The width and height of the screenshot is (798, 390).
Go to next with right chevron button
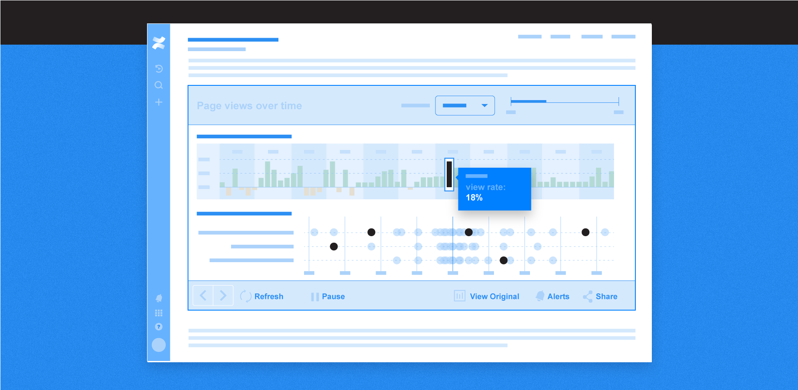click(x=223, y=296)
